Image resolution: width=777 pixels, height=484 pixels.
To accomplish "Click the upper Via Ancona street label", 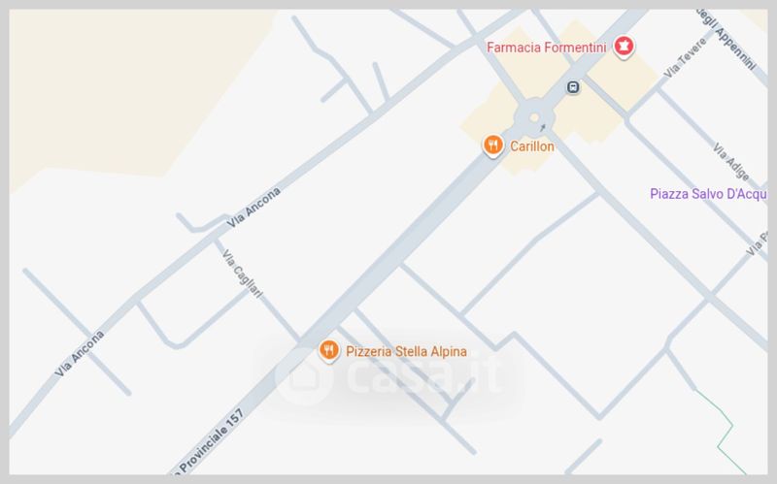I will click(253, 207).
